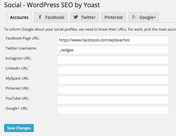Focus the MySpace URL field
This screenshot has width=176, height=136.
tap(113, 80)
